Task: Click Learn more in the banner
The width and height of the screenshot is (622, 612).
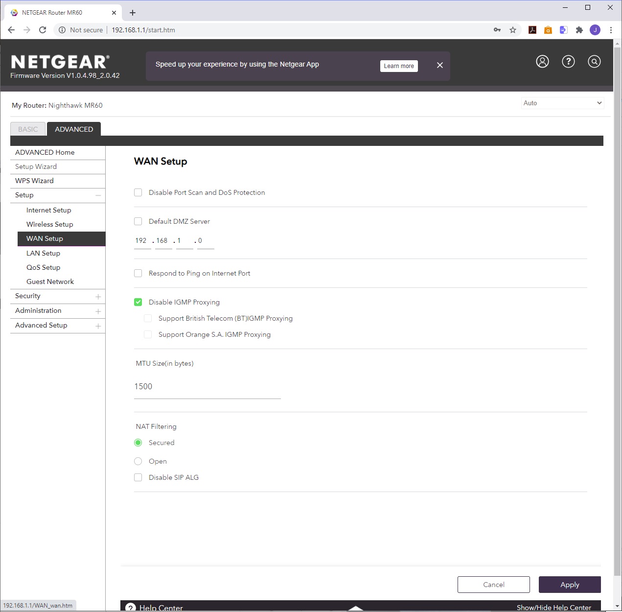Action: click(399, 66)
